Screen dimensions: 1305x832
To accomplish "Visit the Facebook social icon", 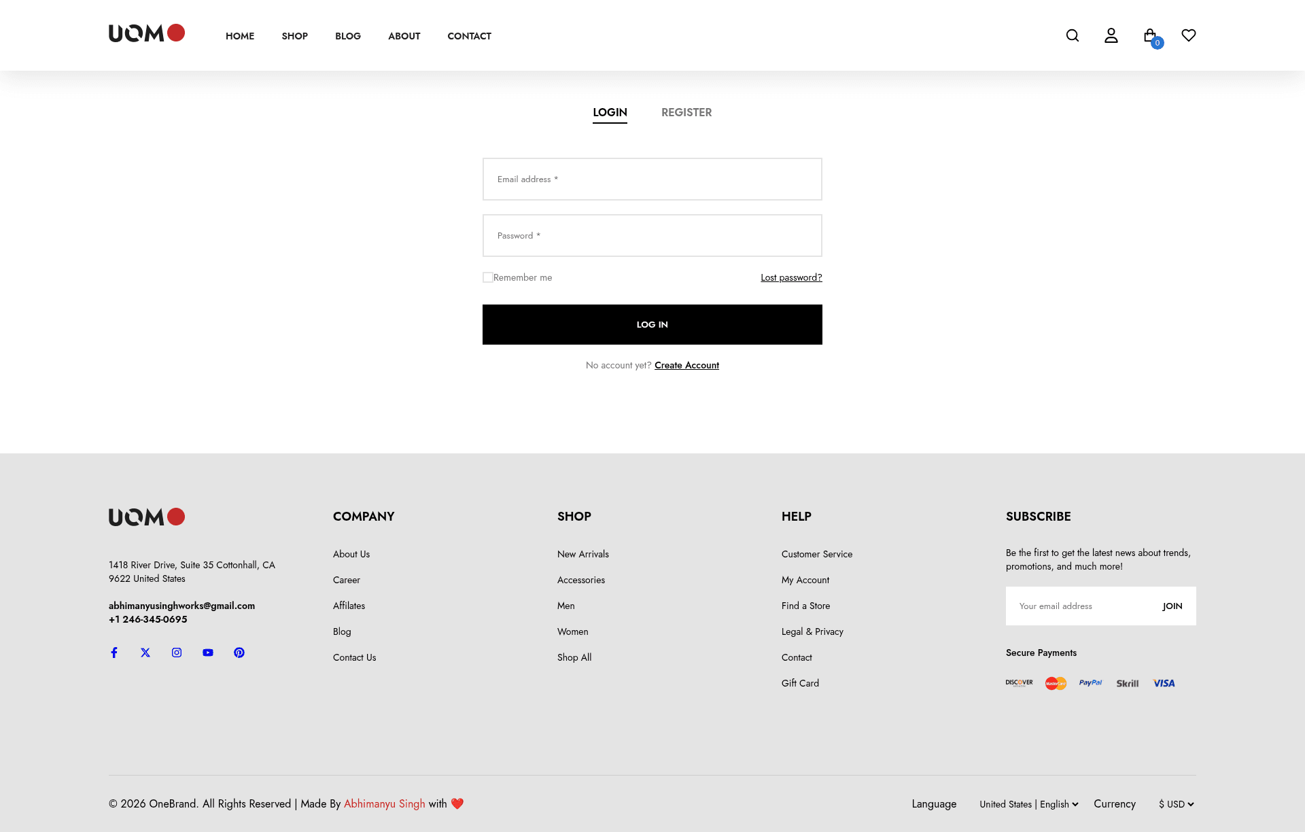I will (114, 653).
